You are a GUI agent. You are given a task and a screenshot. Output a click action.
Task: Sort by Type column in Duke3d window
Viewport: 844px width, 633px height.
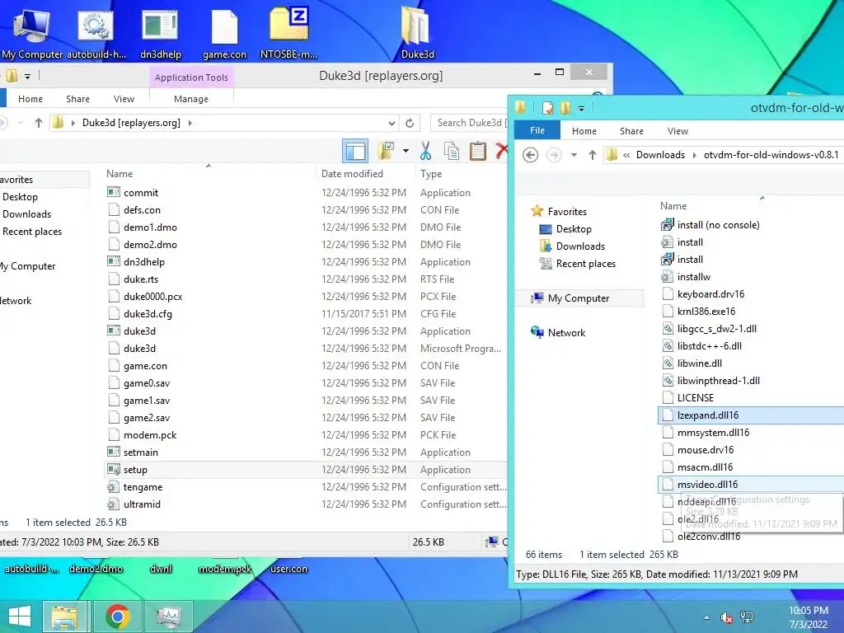[431, 174]
